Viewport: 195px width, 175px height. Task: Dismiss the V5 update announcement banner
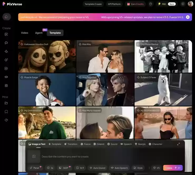coord(188,17)
